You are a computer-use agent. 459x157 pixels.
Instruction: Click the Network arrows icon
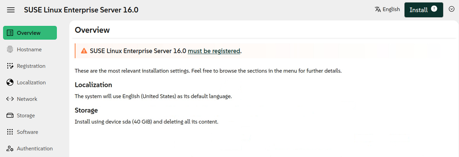tap(10, 99)
